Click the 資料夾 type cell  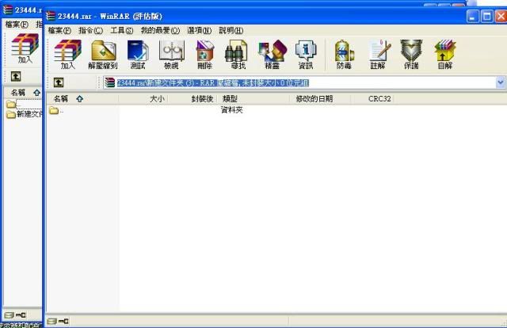(232, 110)
